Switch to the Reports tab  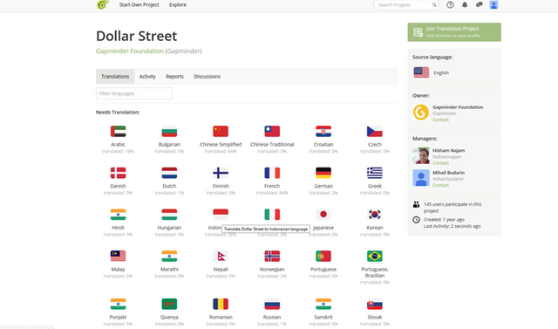174,77
